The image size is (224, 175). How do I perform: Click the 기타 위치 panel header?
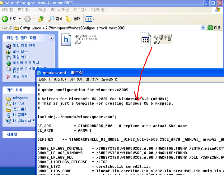[19, 90]
